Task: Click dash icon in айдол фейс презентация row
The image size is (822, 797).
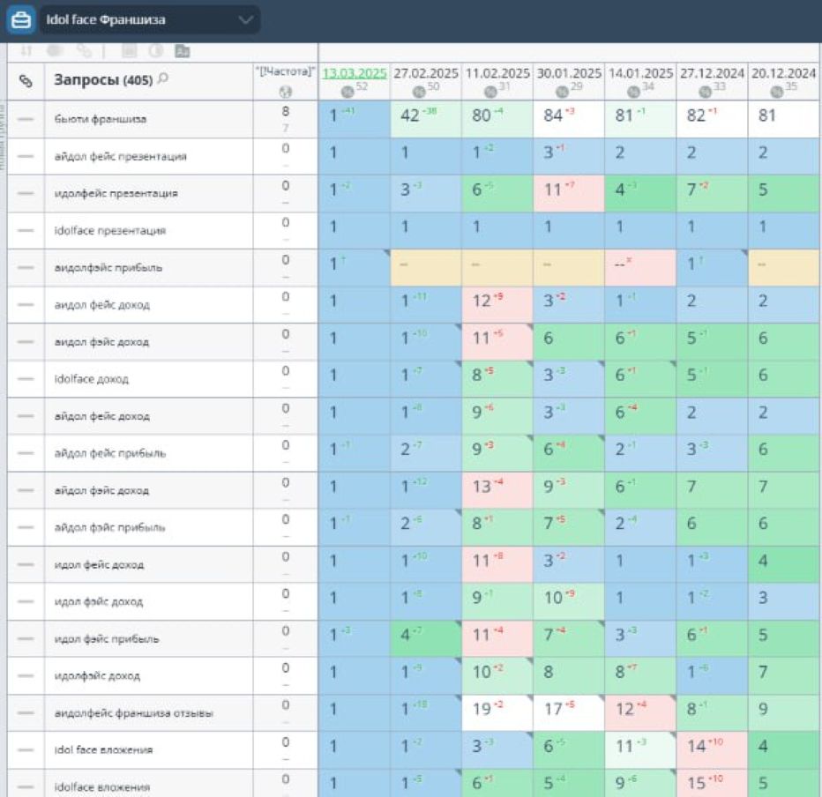Action: click(26, 156)
